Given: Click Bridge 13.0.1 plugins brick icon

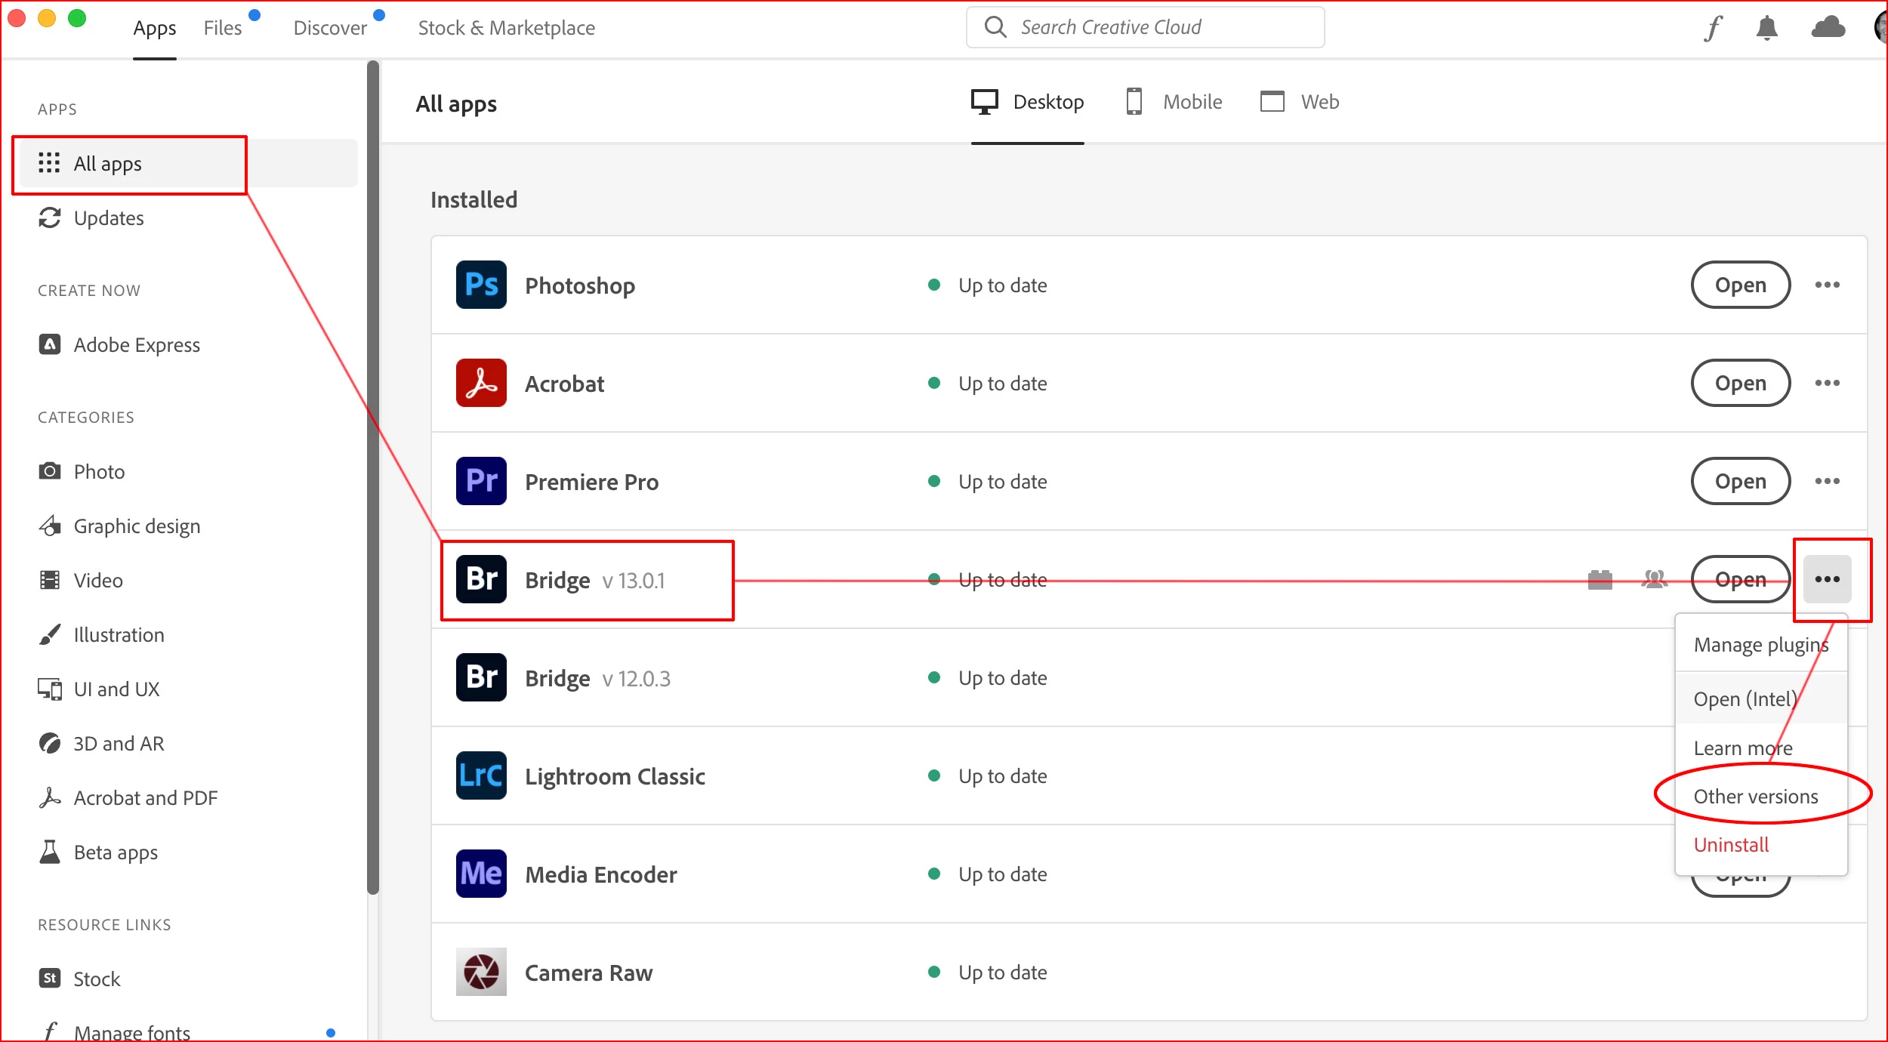Looking at the screenshot, I should pos(1600,579).
